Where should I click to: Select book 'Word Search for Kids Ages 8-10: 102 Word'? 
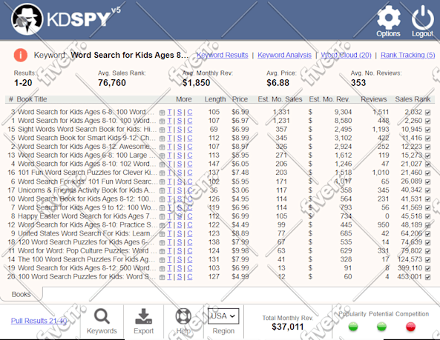coord(86,164)
